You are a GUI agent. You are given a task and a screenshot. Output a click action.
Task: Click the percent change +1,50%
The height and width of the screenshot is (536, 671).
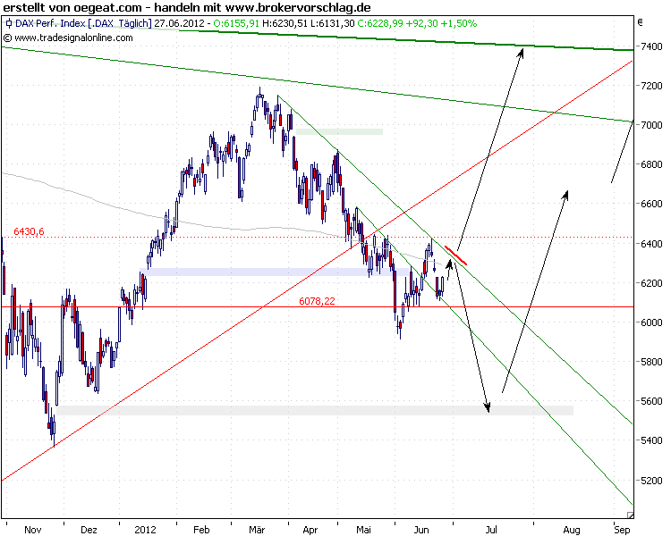pos(458,23)
